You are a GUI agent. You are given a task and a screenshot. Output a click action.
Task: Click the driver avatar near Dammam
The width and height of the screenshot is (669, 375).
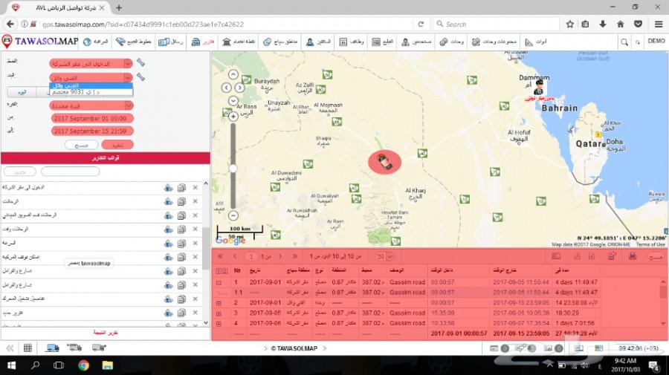tap(539, 88)
